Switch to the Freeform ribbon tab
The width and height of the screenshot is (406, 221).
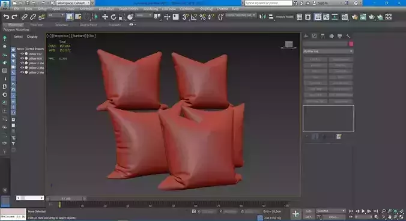tap(37, 25)
